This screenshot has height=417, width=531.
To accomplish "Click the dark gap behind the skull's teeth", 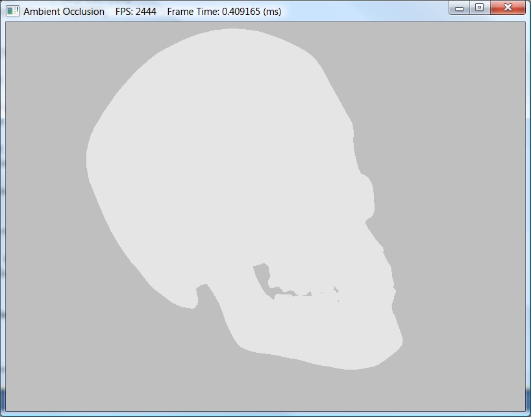I will click(x=262, y=277).
